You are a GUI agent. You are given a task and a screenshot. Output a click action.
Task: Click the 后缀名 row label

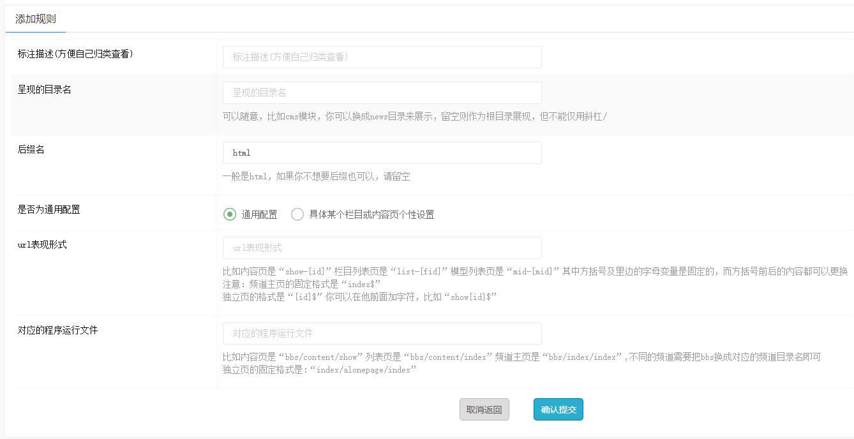coord(31,150)
